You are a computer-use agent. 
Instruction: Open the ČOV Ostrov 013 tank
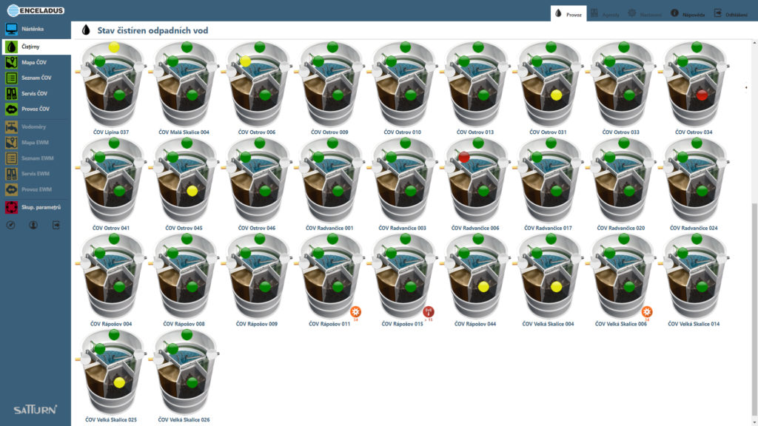tap(475, 84)
